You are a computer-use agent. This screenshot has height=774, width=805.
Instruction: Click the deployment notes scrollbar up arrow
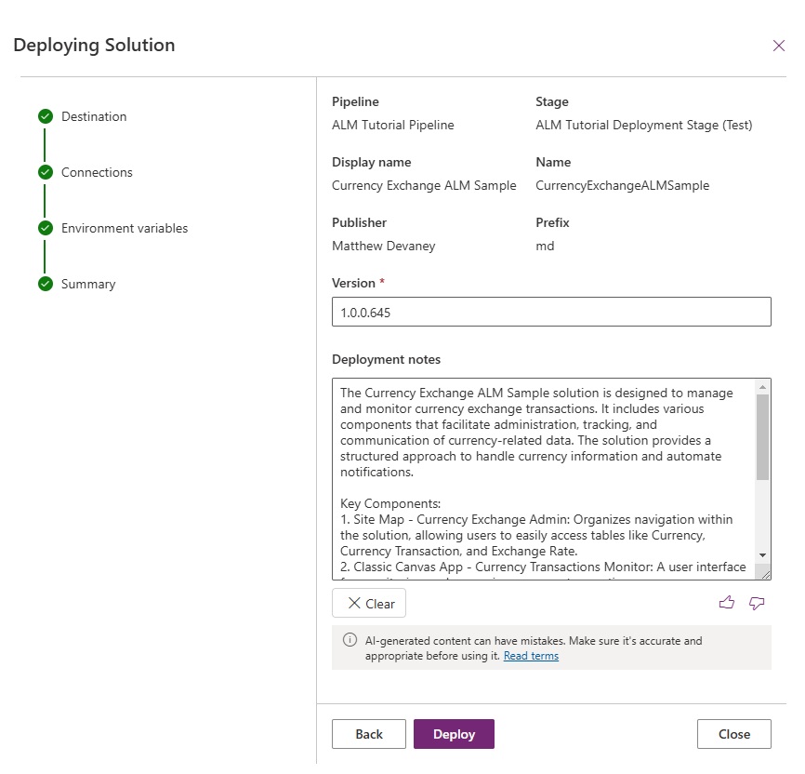pos(763,387)
